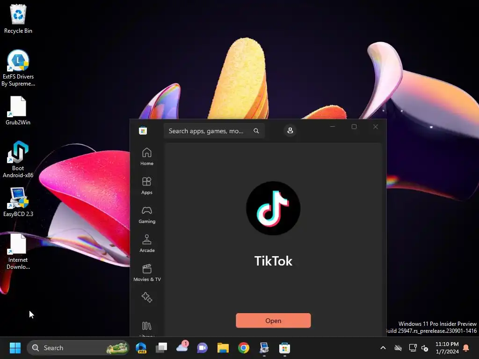
Task: Minimize the Microsoft Store window
Action: (333, 127)
